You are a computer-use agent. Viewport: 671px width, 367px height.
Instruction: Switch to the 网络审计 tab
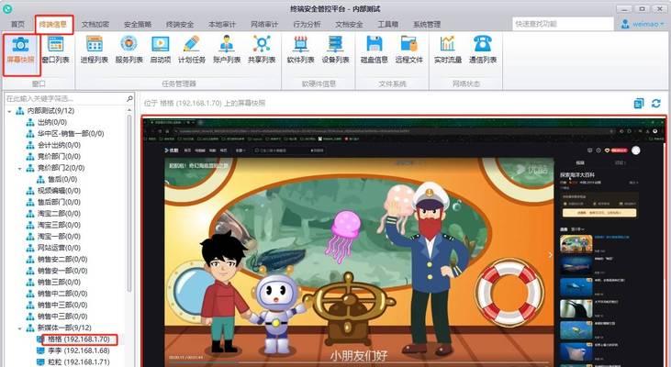(264, 25)
